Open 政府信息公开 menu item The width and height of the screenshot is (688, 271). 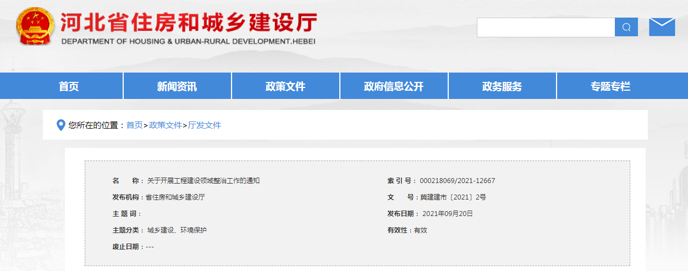394,86
